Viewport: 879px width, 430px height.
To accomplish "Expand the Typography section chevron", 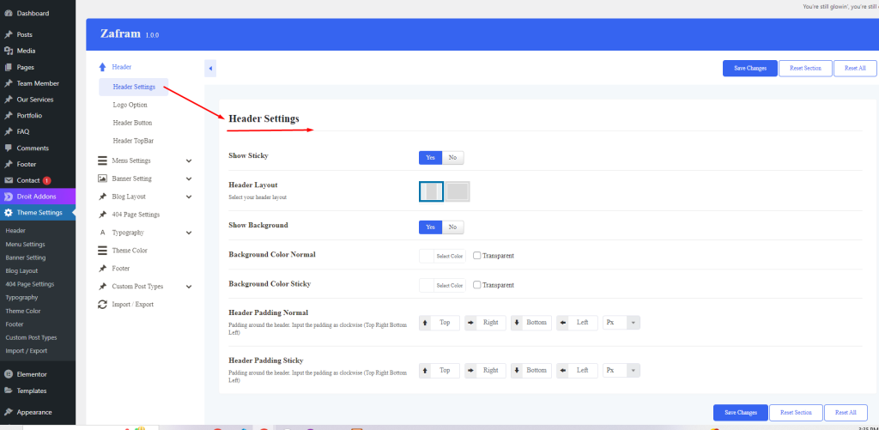I will (x=189, y=233).
